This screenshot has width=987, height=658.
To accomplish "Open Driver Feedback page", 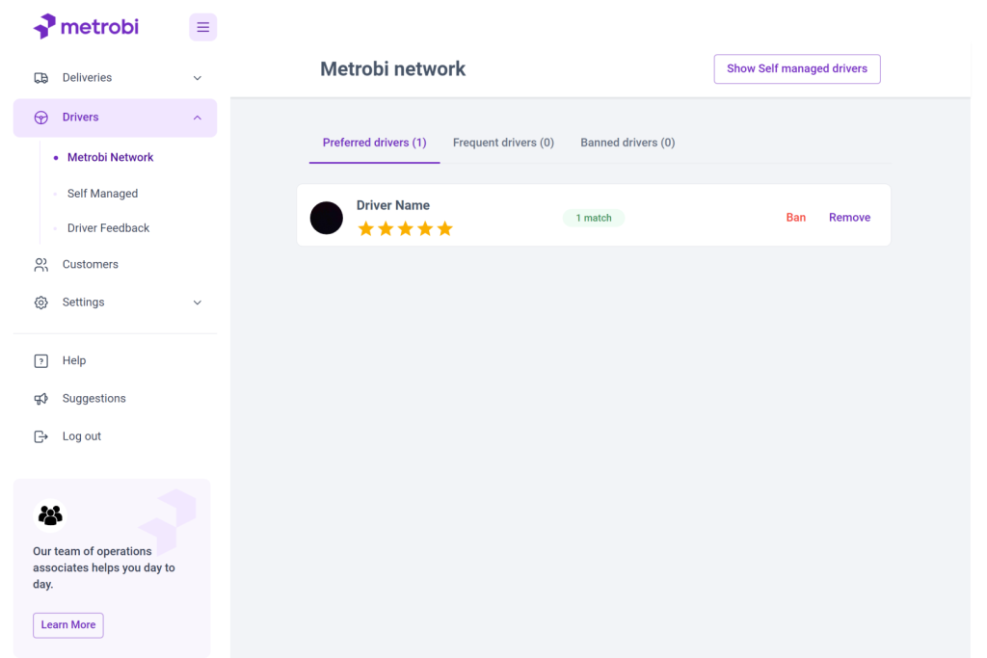I will click(108, 228).
